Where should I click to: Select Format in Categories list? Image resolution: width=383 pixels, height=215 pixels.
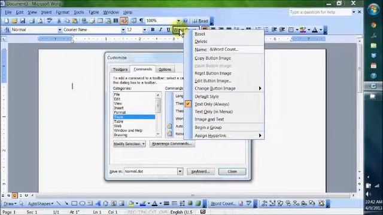point(134,112)
